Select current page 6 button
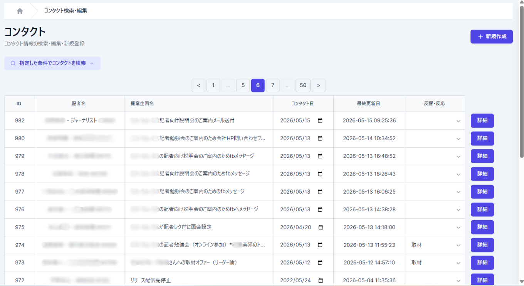Screen dimensions: 524x286 (x=258, y=85)
